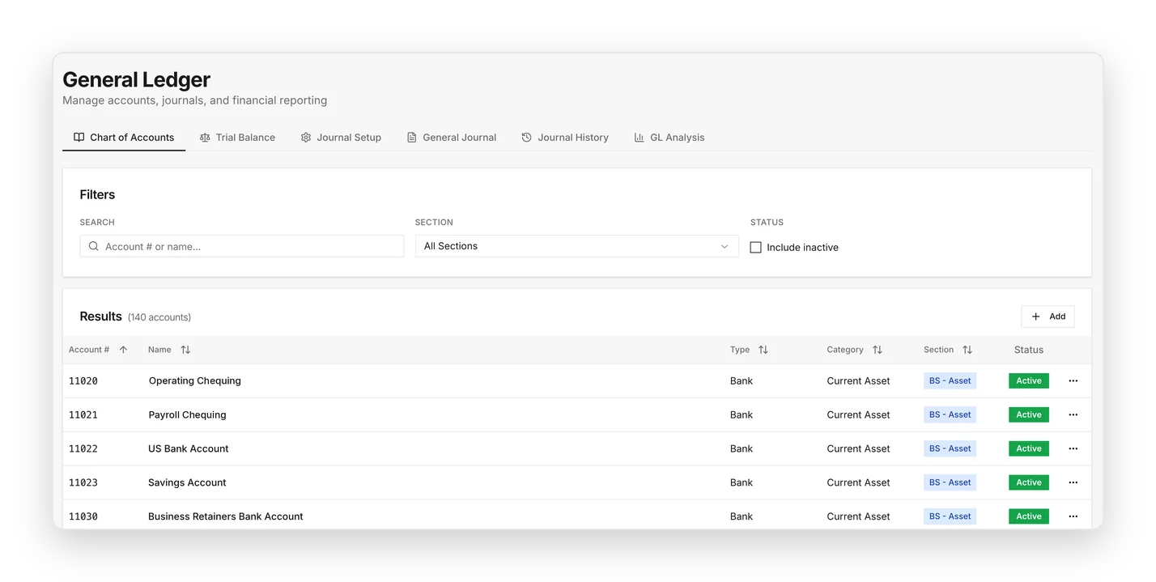Go to the General Journal tab

(452, 138)
